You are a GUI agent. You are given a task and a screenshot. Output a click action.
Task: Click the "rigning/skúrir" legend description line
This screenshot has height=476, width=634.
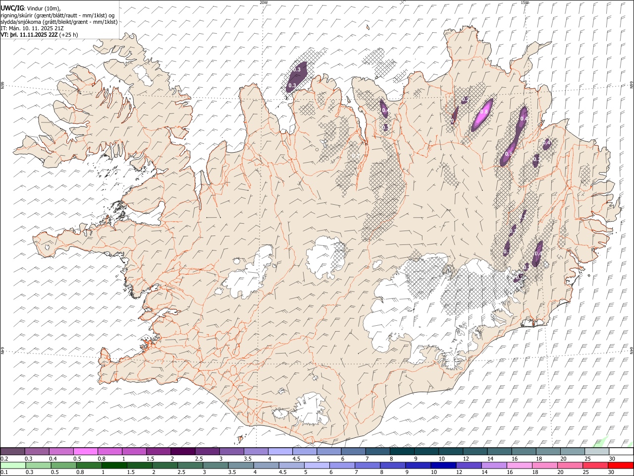pyautogui.click(x=57, y=15)
